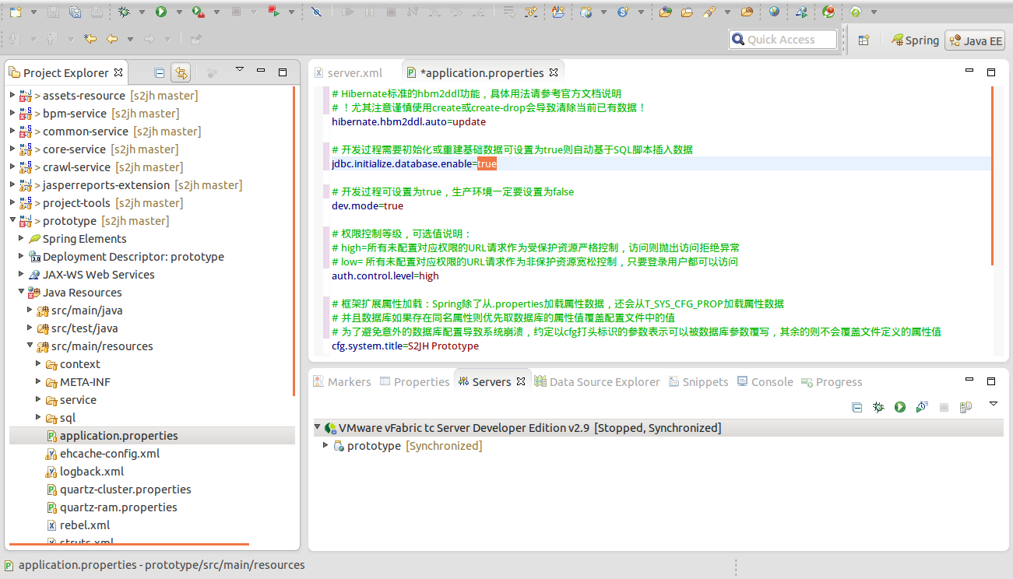
Task: Collapse All in Servers view toolbar
Action: [856, 407]
